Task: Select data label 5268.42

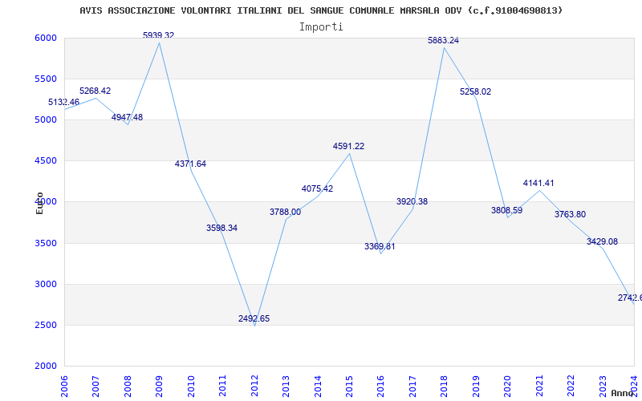Action: click(95, 91)
